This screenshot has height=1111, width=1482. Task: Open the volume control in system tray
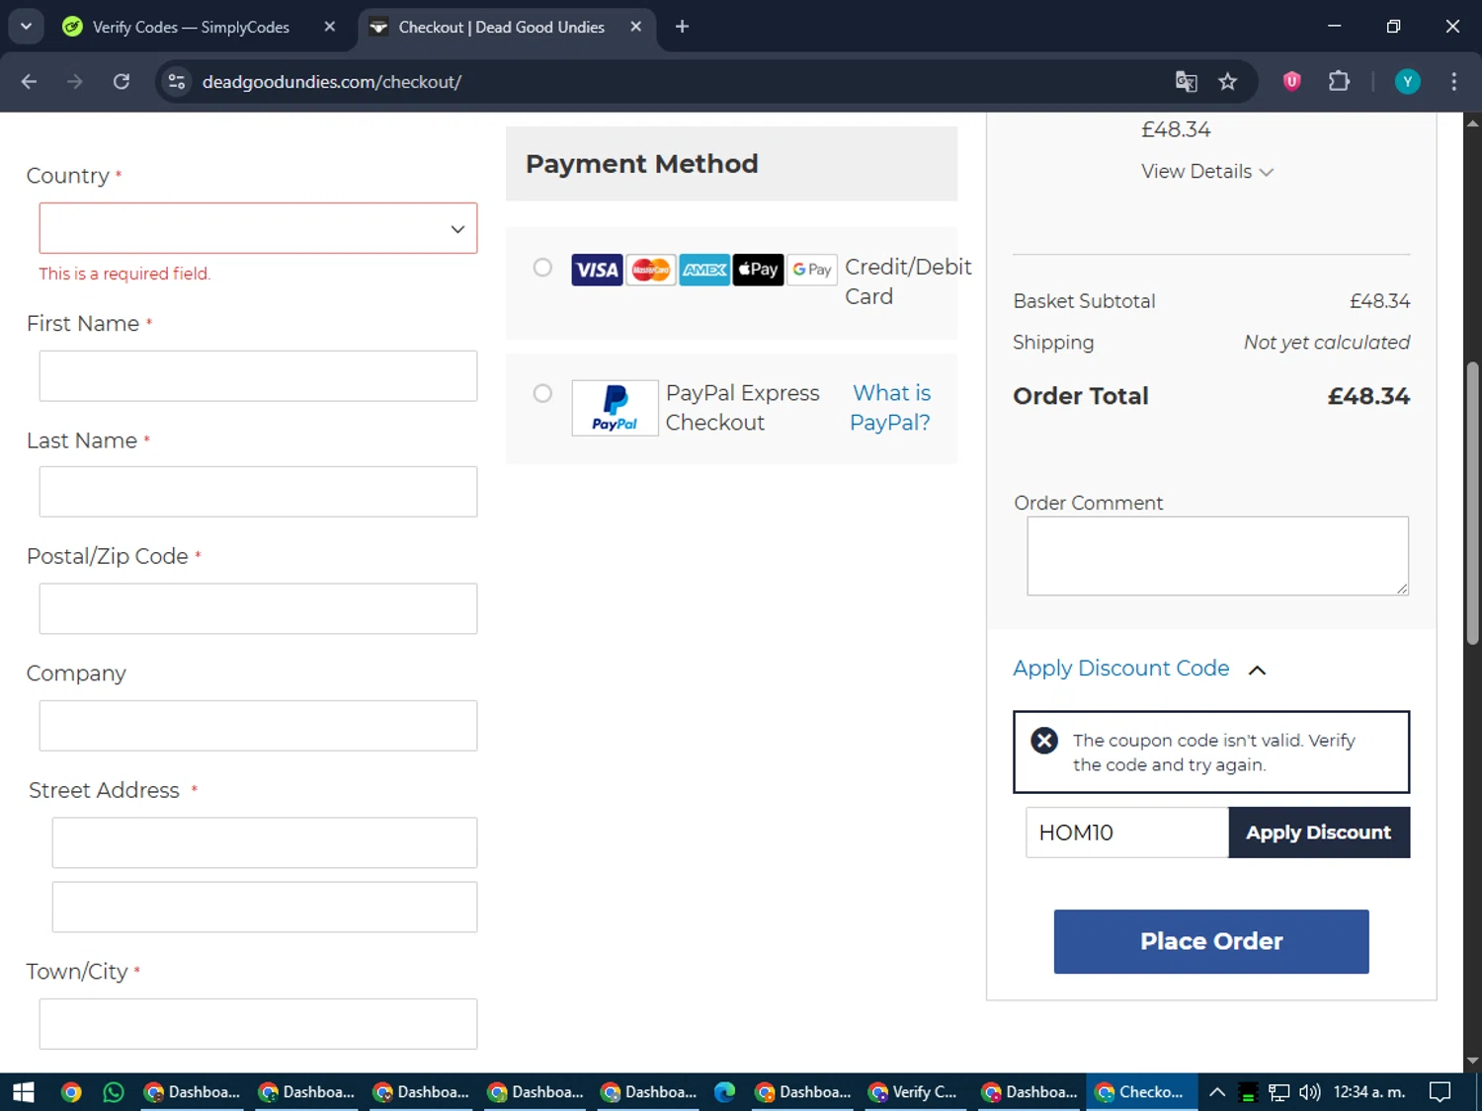click(x=1309, y=1092)
